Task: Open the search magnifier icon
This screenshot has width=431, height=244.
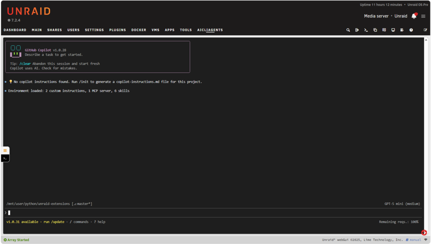Action: click(x=348, y=30)
